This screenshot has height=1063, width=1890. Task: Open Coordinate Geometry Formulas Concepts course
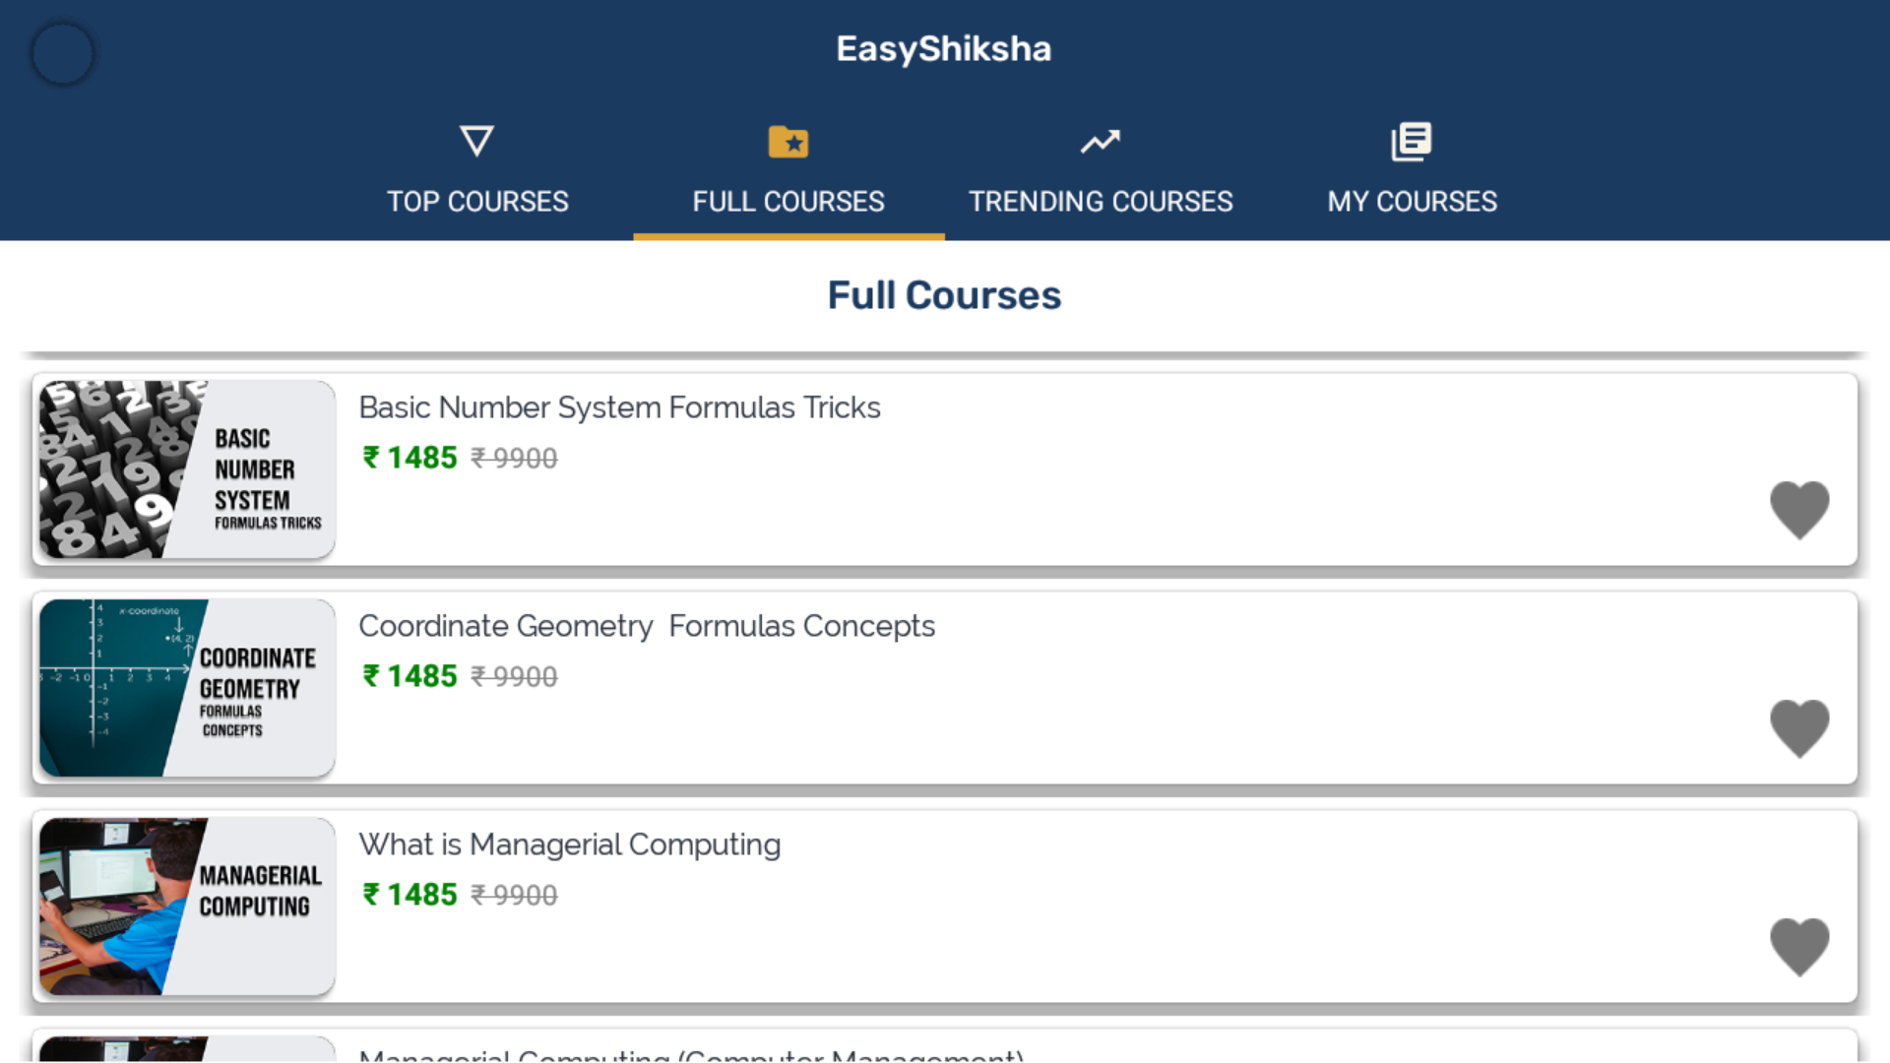647,625
